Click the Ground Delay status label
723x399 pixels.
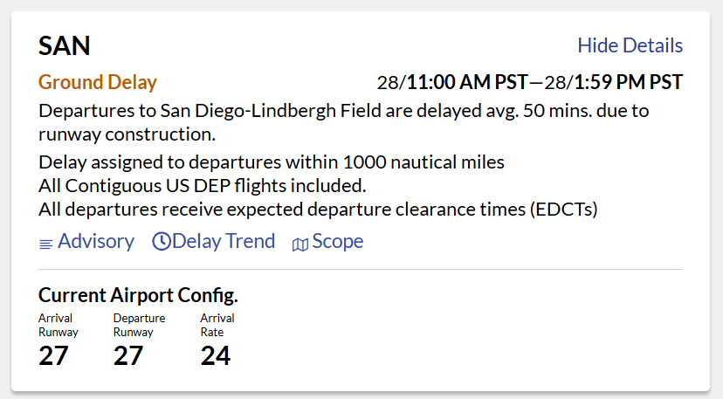click(98, 83)
